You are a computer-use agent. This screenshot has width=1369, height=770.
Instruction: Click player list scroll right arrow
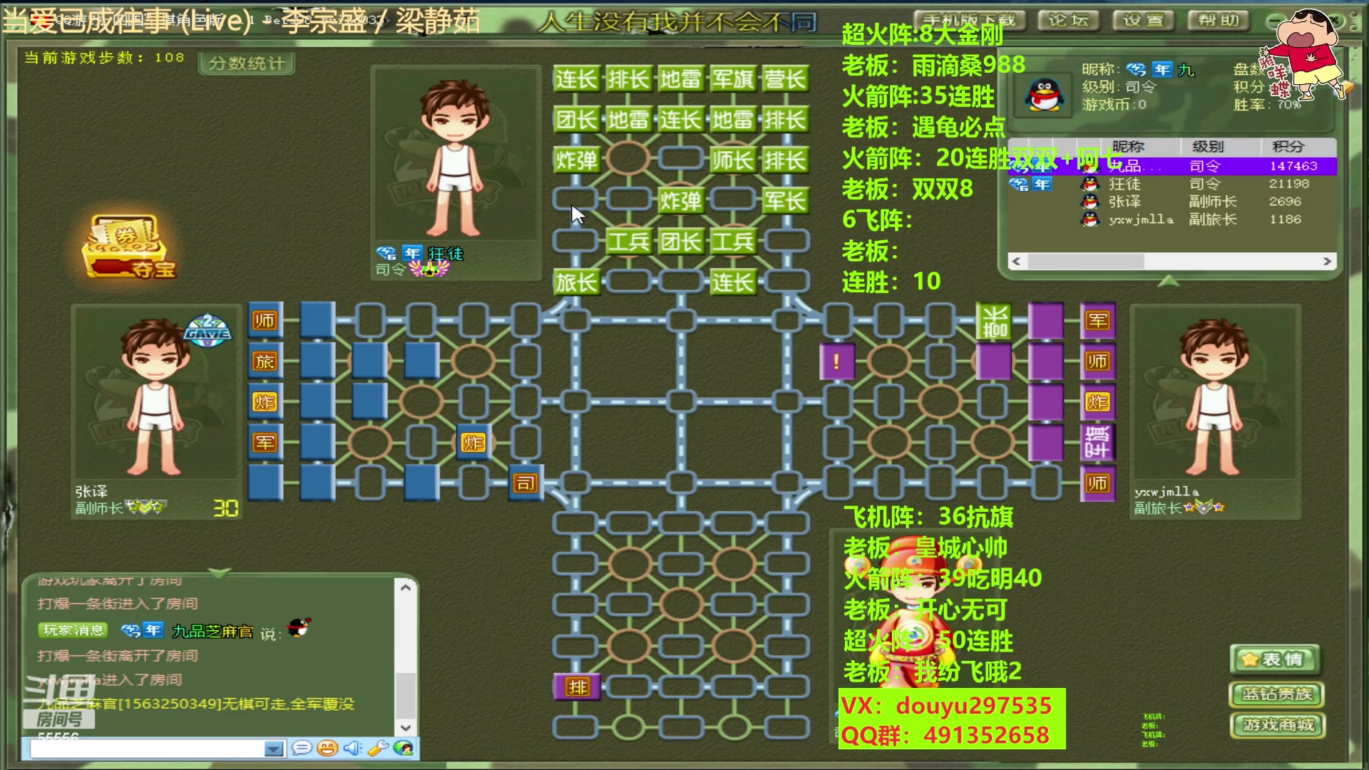1327,262
